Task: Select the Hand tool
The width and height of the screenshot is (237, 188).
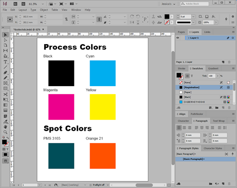Action: pos(5,127)
